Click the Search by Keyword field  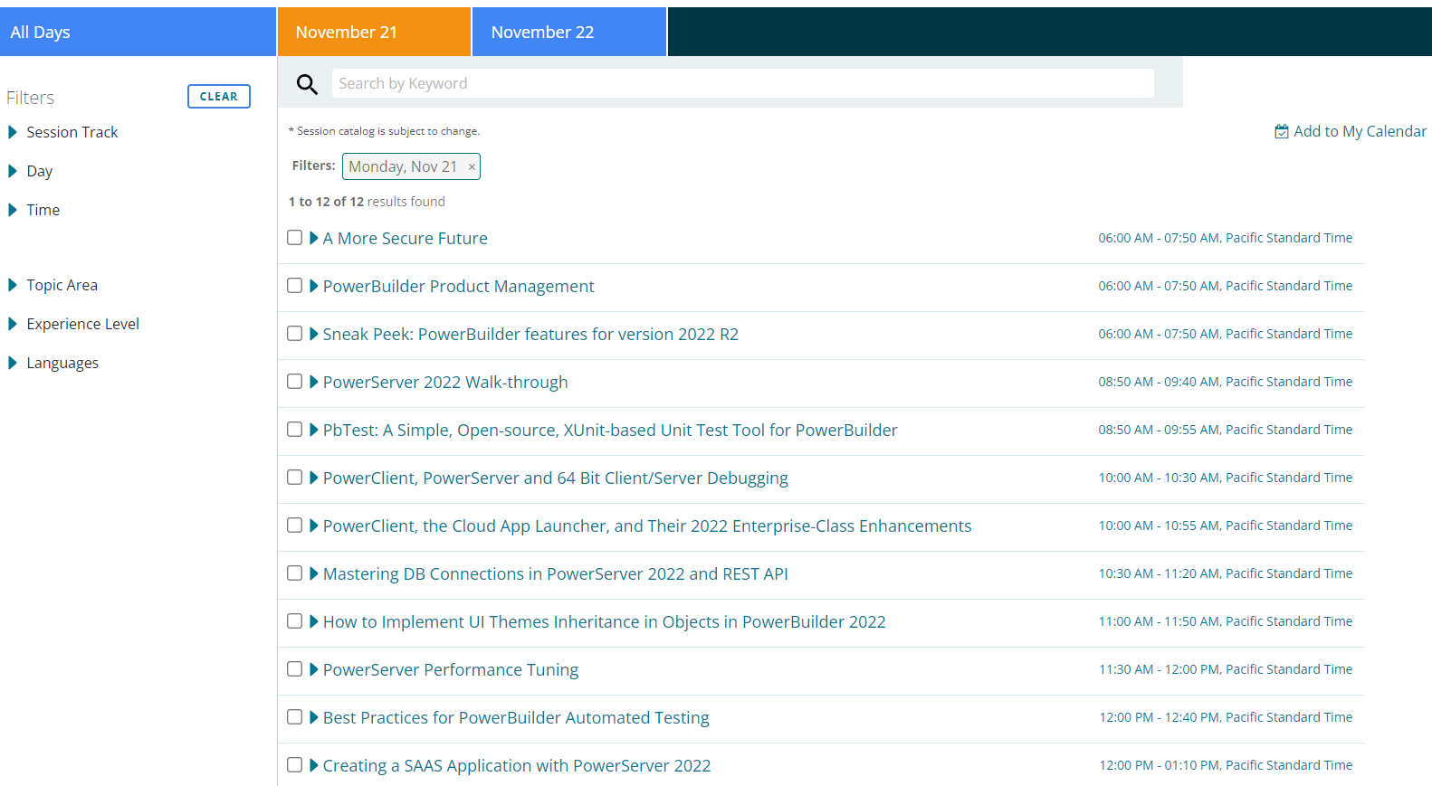point(742,83)
